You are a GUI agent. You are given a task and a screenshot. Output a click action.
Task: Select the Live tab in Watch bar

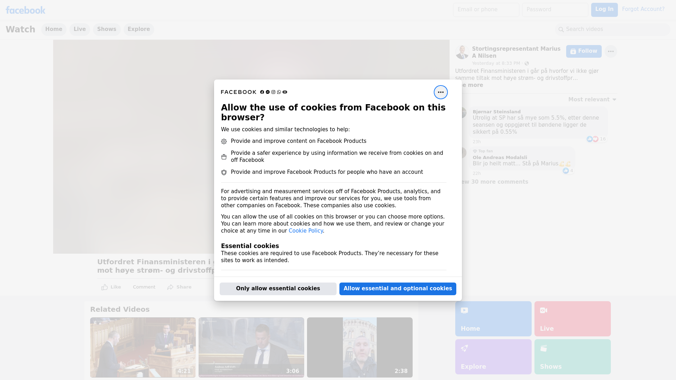[x=80, y=29]
